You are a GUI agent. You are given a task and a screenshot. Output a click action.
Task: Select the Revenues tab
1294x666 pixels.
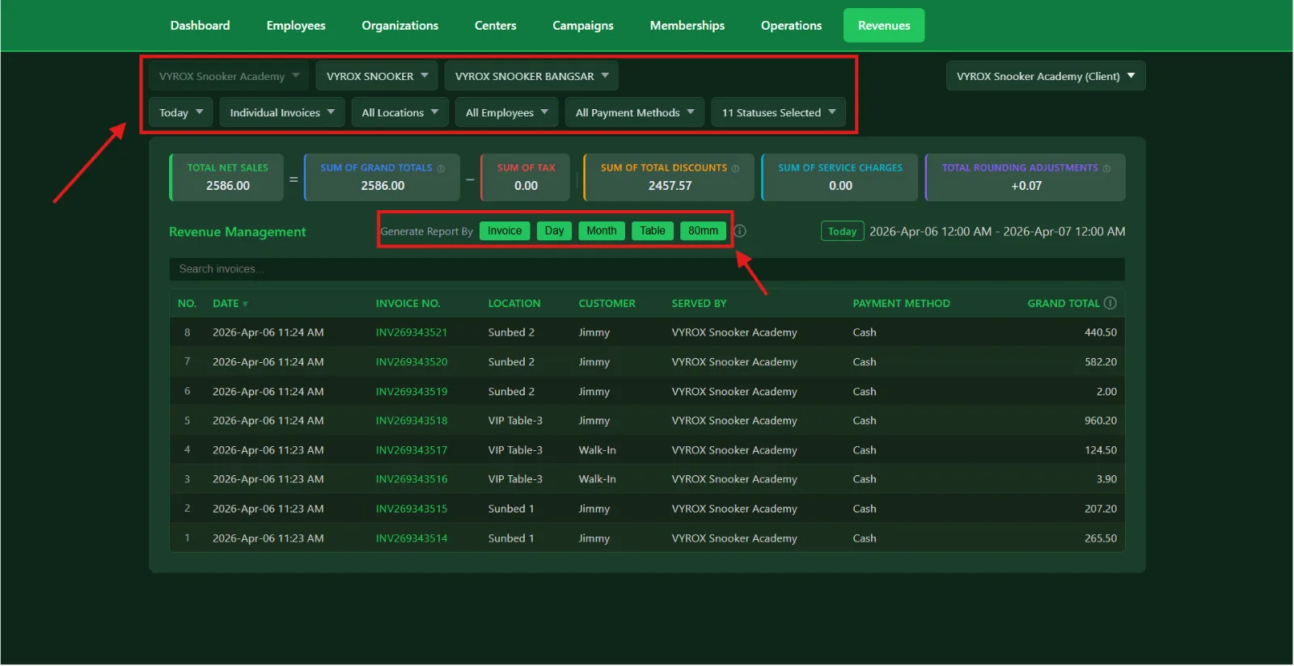pyautogui.click(x=884, y=26)
